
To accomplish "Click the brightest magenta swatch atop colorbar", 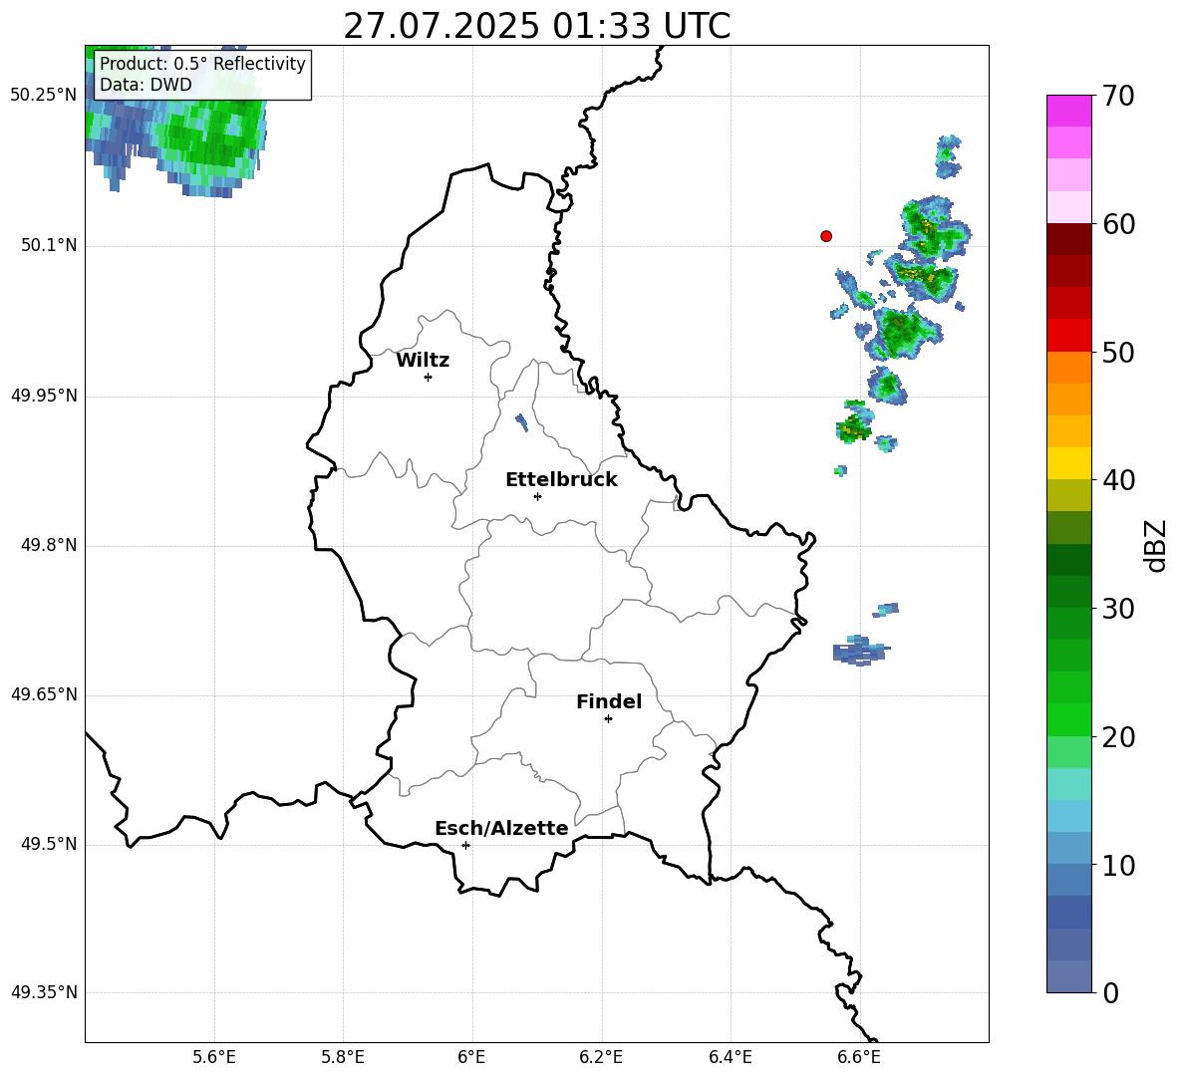I will pyautogui.click(x=1068, y=111).
